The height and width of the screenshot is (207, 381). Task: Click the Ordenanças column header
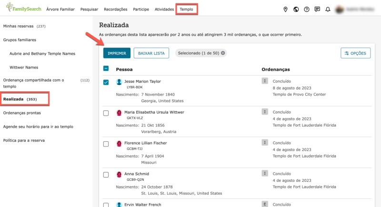point(276,69)
